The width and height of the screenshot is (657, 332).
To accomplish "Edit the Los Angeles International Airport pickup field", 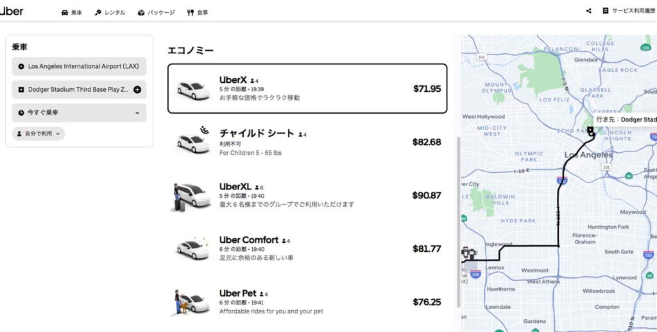I will tap(79, 66).
